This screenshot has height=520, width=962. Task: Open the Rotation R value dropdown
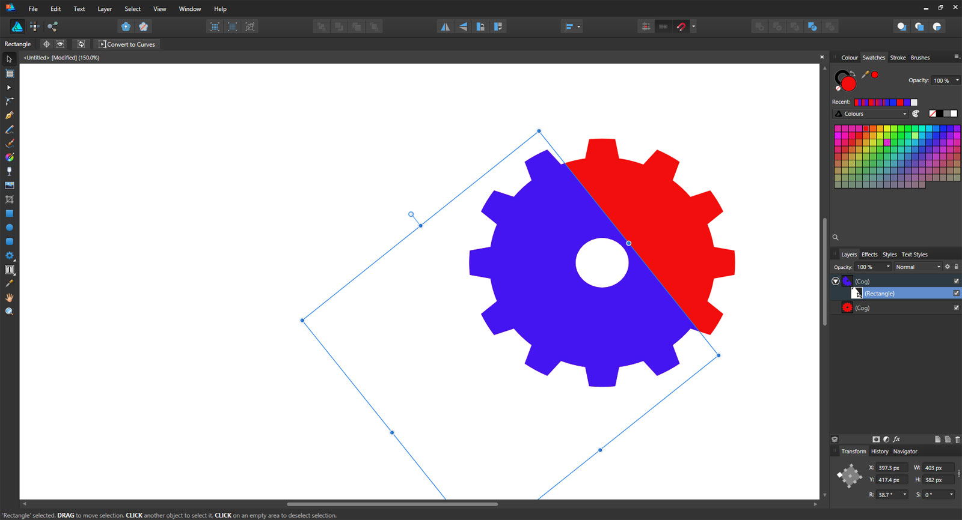coord(904,495)
